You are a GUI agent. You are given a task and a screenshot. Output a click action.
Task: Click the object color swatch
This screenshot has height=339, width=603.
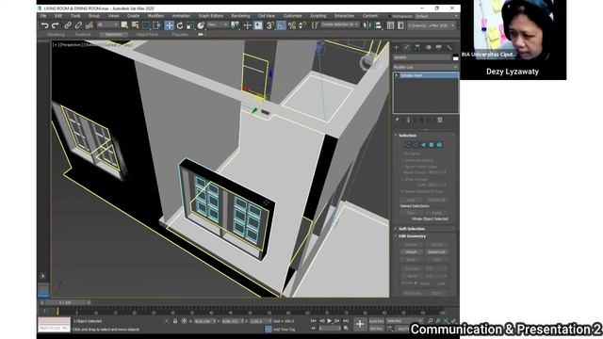[x=455, y=57]
